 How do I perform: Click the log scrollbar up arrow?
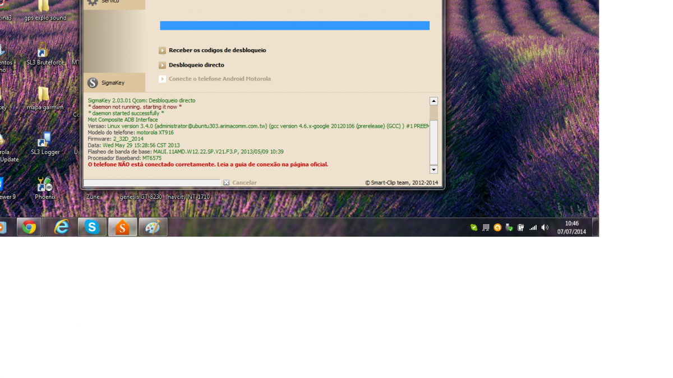[434, 101]
